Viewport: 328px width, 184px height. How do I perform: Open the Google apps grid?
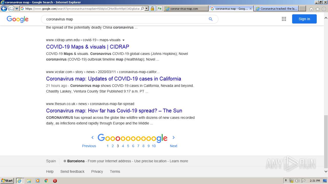click(x=284, y=19)
